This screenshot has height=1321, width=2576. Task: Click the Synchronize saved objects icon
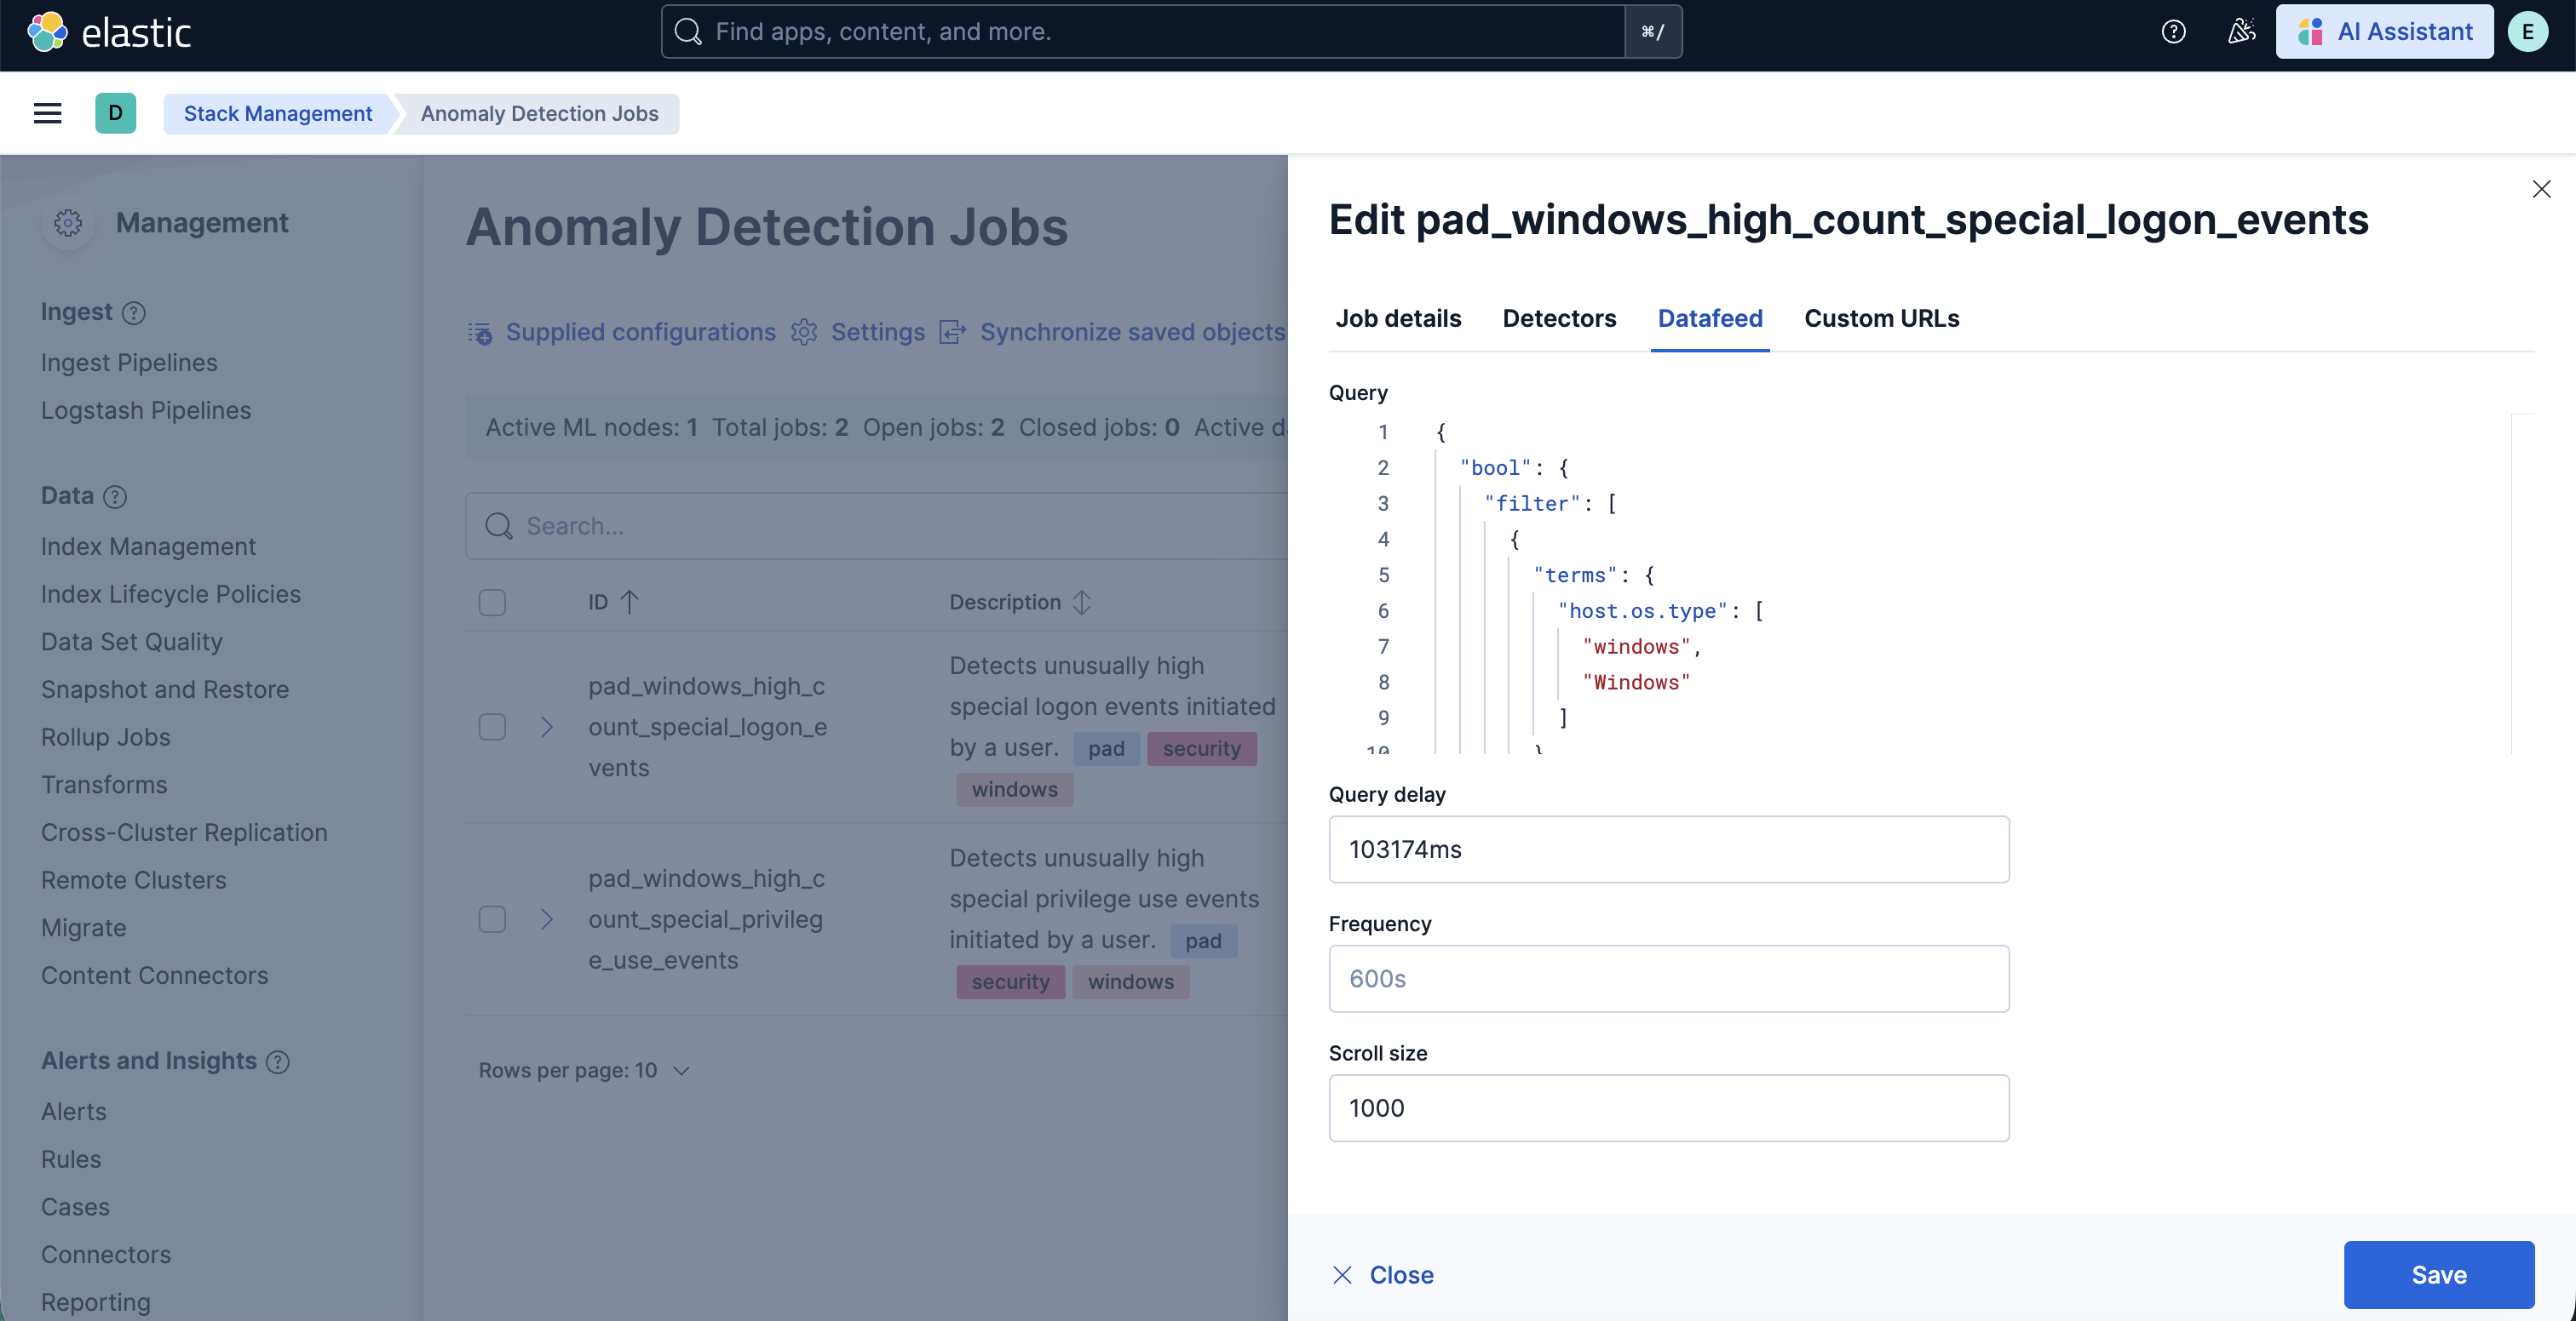click(952, 333)
